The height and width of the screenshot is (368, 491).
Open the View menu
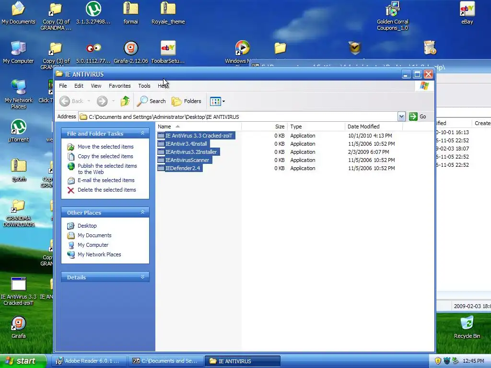[x=96, y=86]
